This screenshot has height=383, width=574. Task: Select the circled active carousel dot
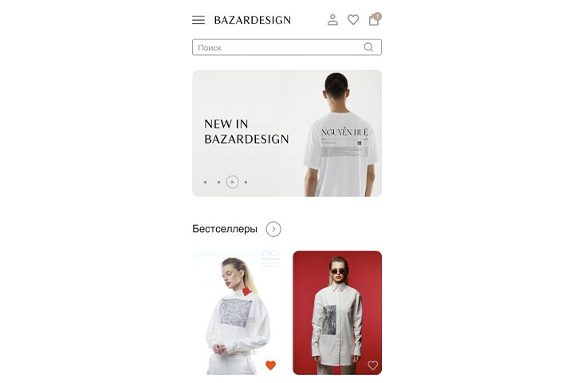233,182
